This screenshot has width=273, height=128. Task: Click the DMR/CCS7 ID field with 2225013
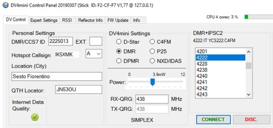(60, 41)
